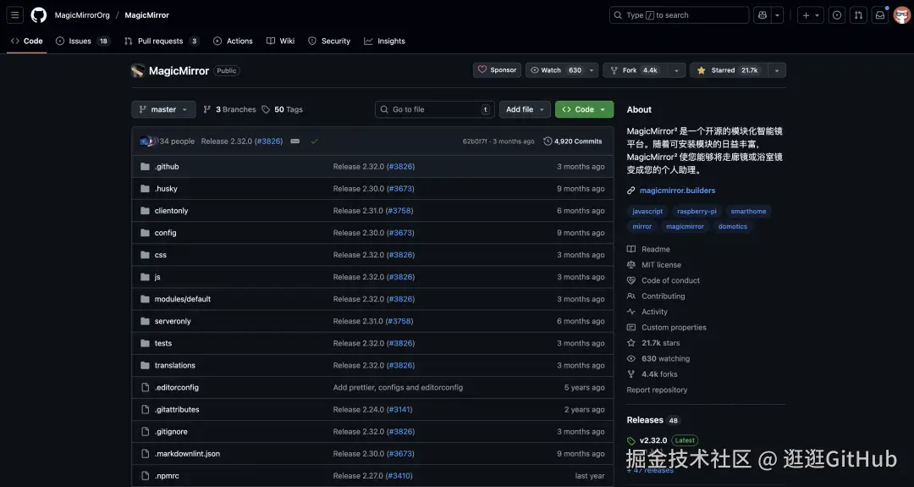Open the issues icon in top header

pos(836,15)
